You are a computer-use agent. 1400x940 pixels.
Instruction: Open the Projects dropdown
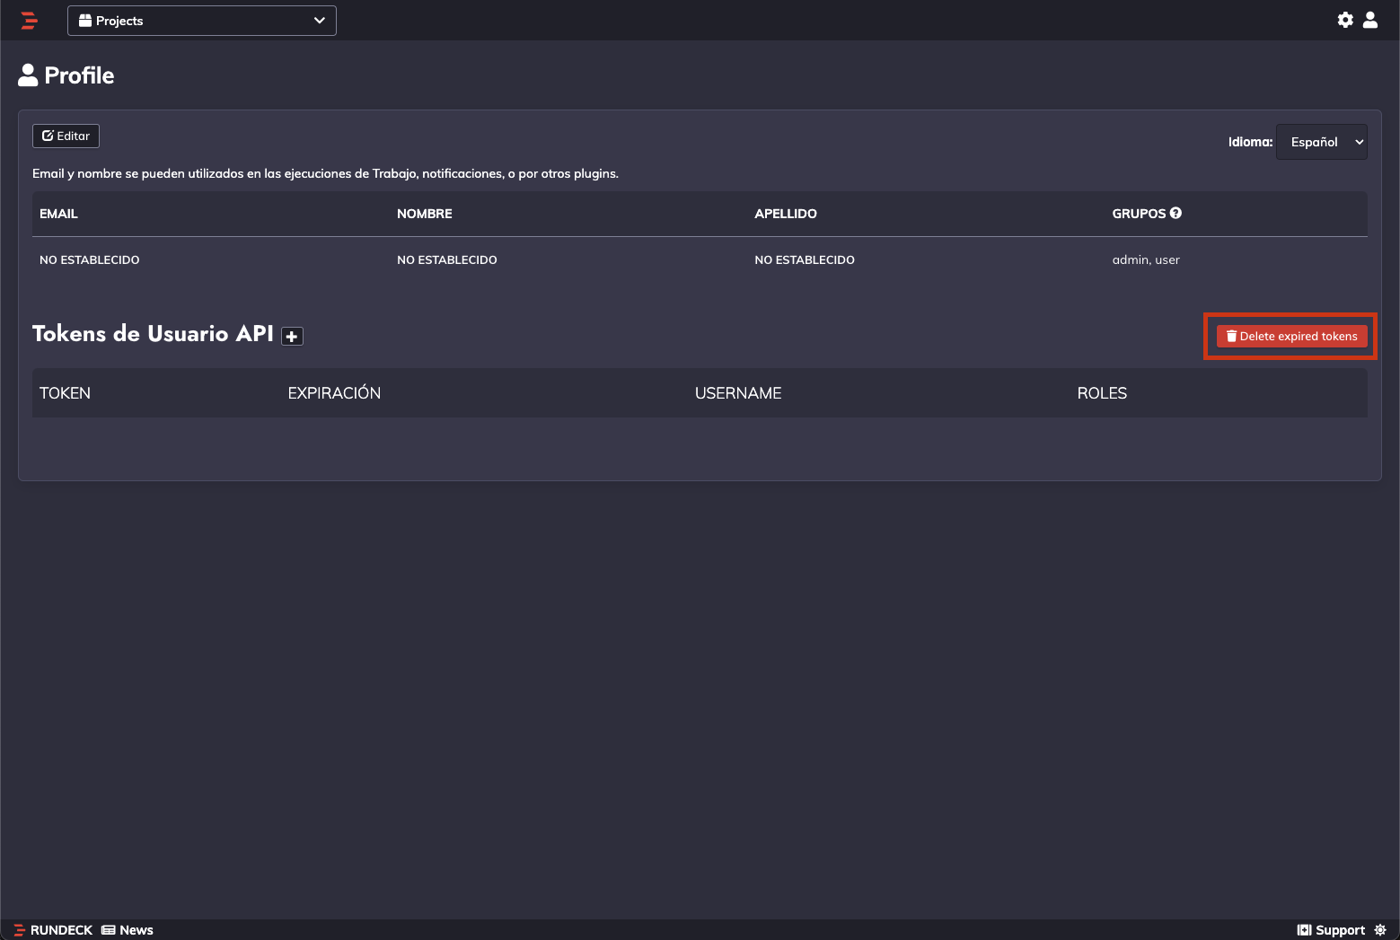(202, 21)
